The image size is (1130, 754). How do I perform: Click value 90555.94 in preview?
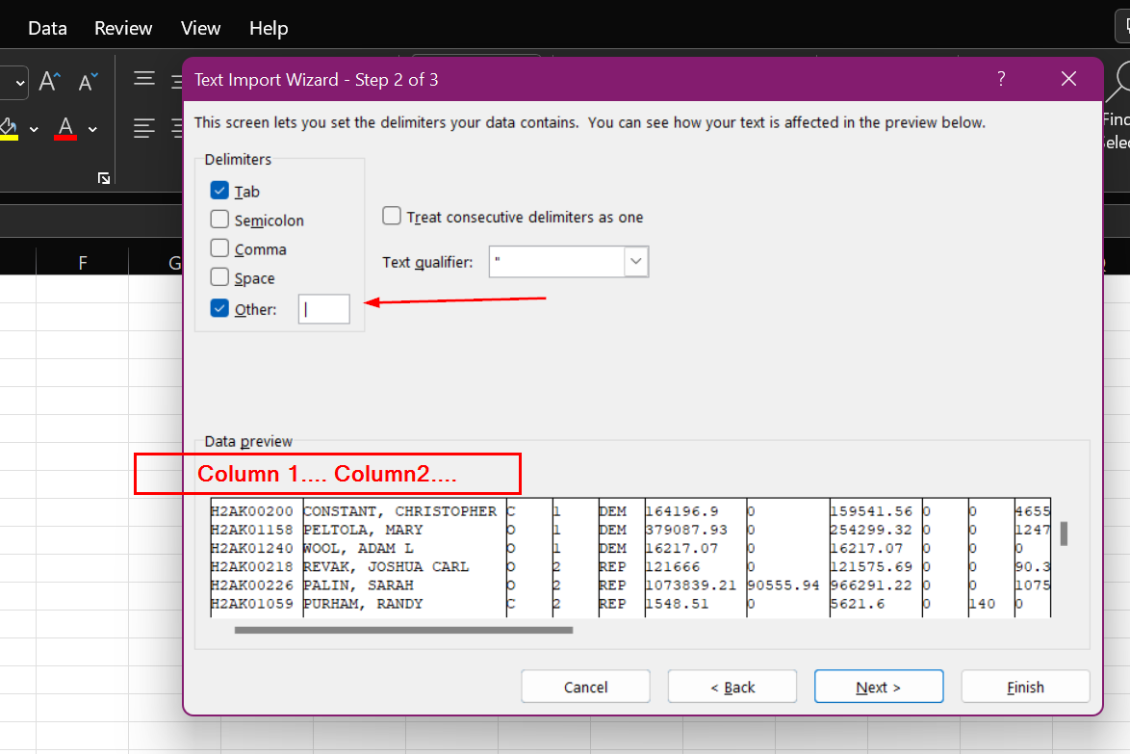pos(783,585)
